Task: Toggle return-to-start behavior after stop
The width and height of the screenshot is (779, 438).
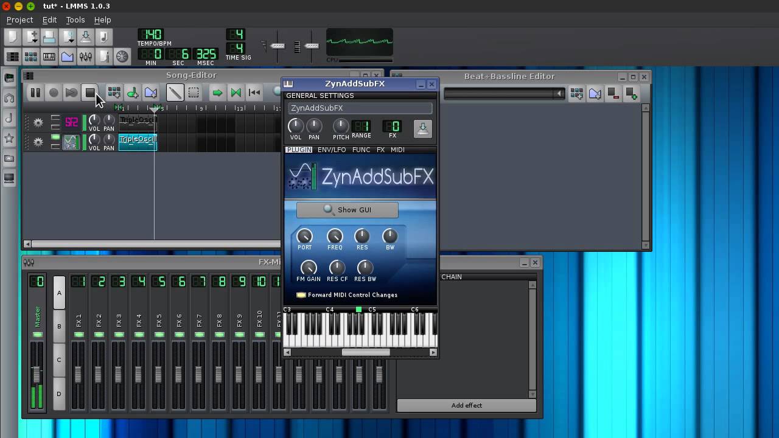Action: [254, 92]
